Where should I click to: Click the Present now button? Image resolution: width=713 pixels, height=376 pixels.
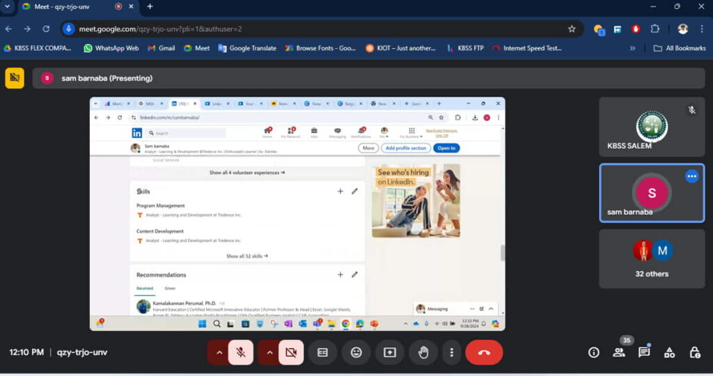(390, 352)
